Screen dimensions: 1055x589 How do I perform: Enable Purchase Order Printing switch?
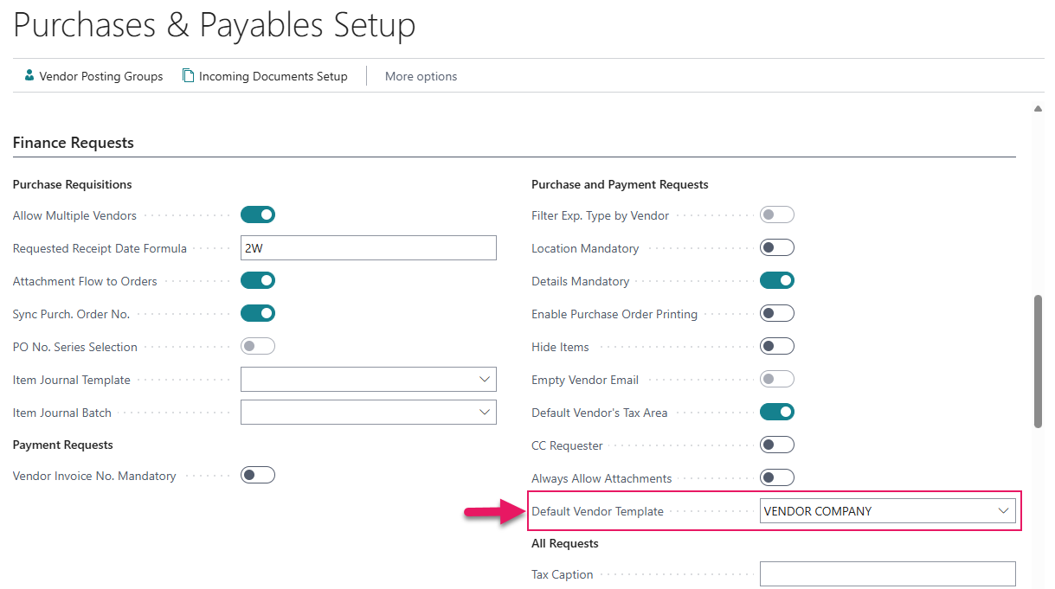click(x=777, y=313)
